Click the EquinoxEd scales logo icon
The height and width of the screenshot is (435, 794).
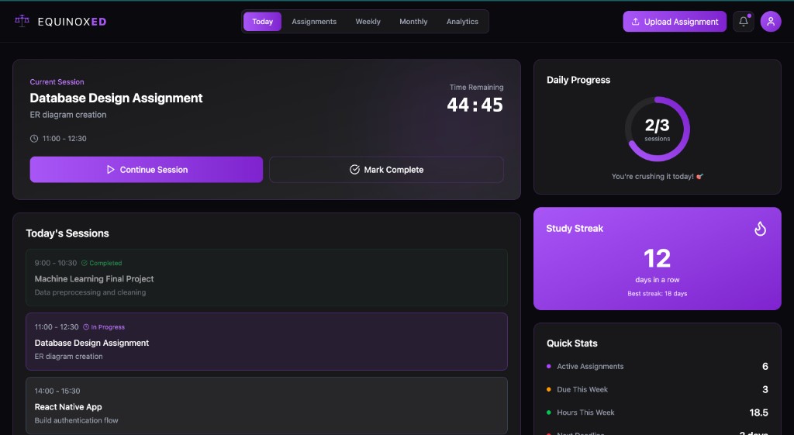pos(22,21)
